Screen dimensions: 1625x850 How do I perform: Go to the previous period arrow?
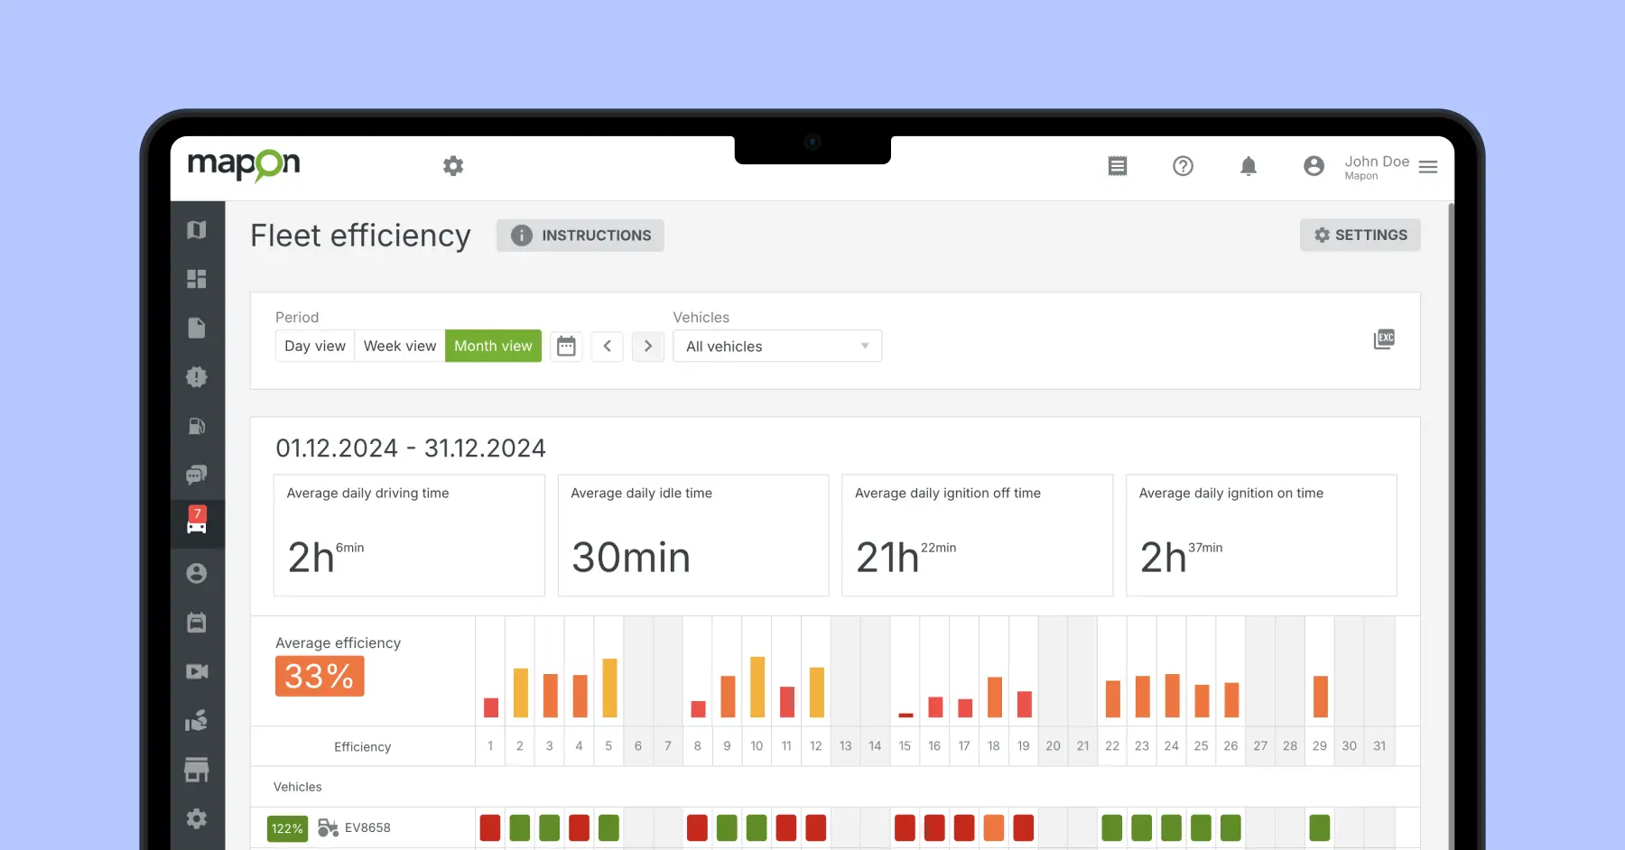(x=608, y=346)
